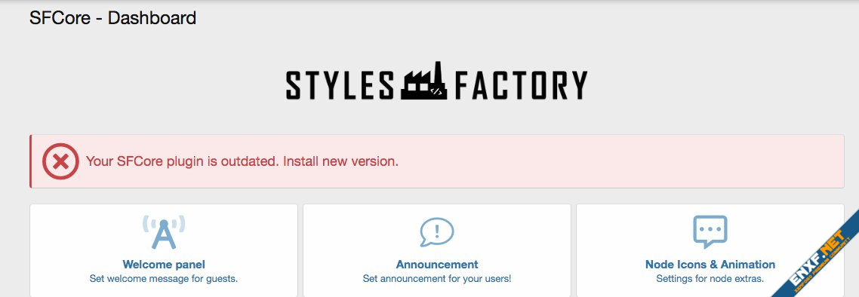This screenshot has height=297, width=859.
Task: Click the STYLES word in the logo
Action: coord(340,85)
